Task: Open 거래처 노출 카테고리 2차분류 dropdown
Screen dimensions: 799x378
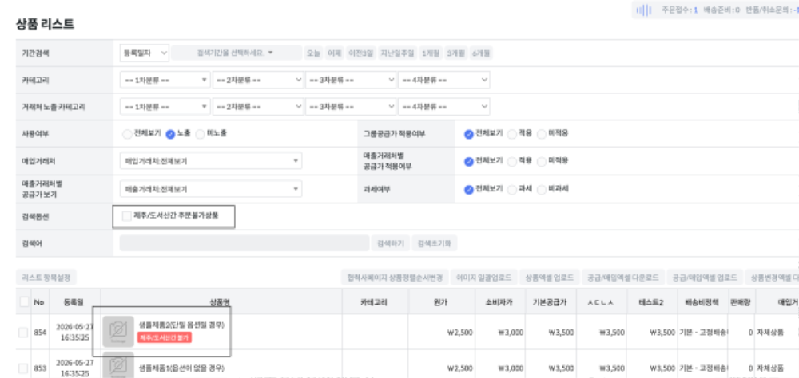Action: [258, 107]
